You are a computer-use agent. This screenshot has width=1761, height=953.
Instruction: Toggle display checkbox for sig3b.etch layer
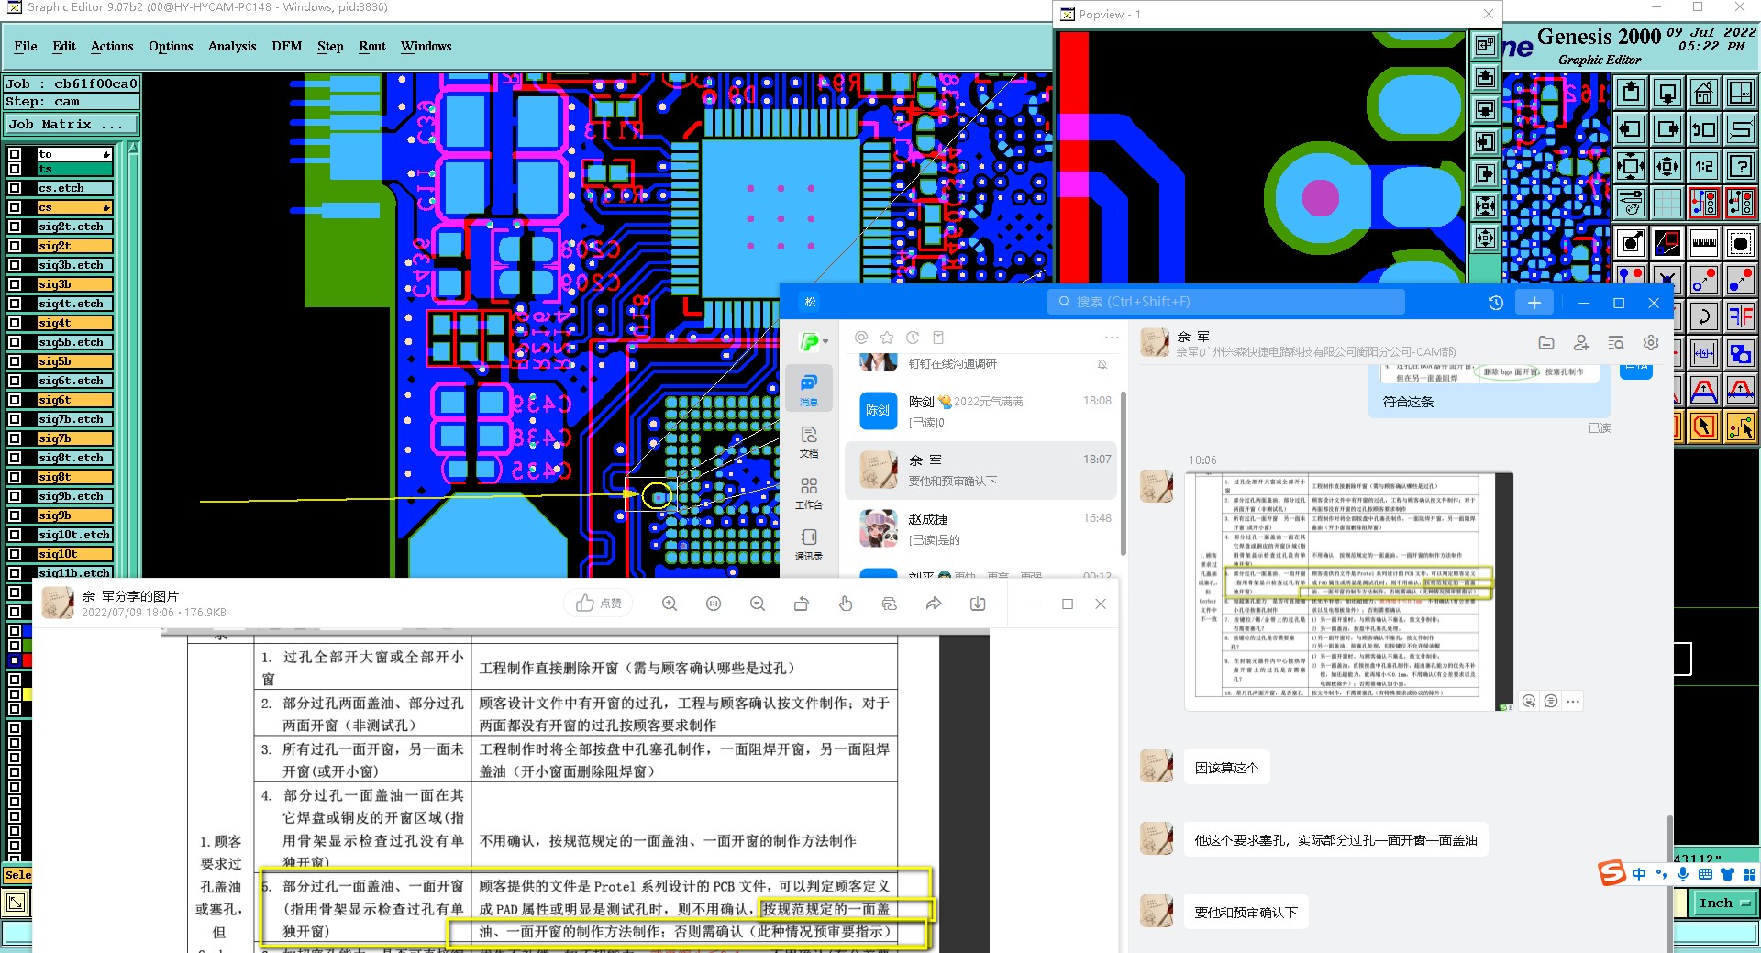click(x=15, y=265)
